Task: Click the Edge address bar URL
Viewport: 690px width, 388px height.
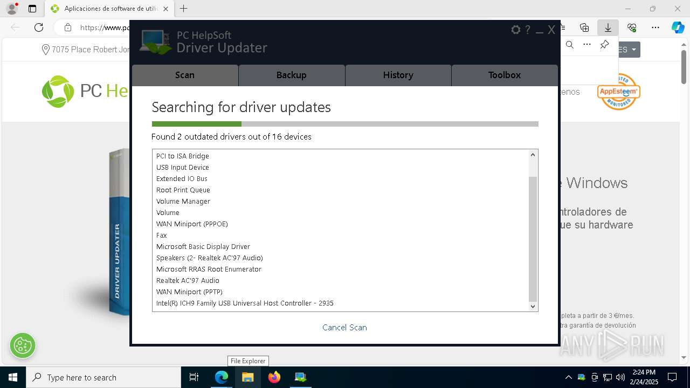Action: [x=105, y=27]
